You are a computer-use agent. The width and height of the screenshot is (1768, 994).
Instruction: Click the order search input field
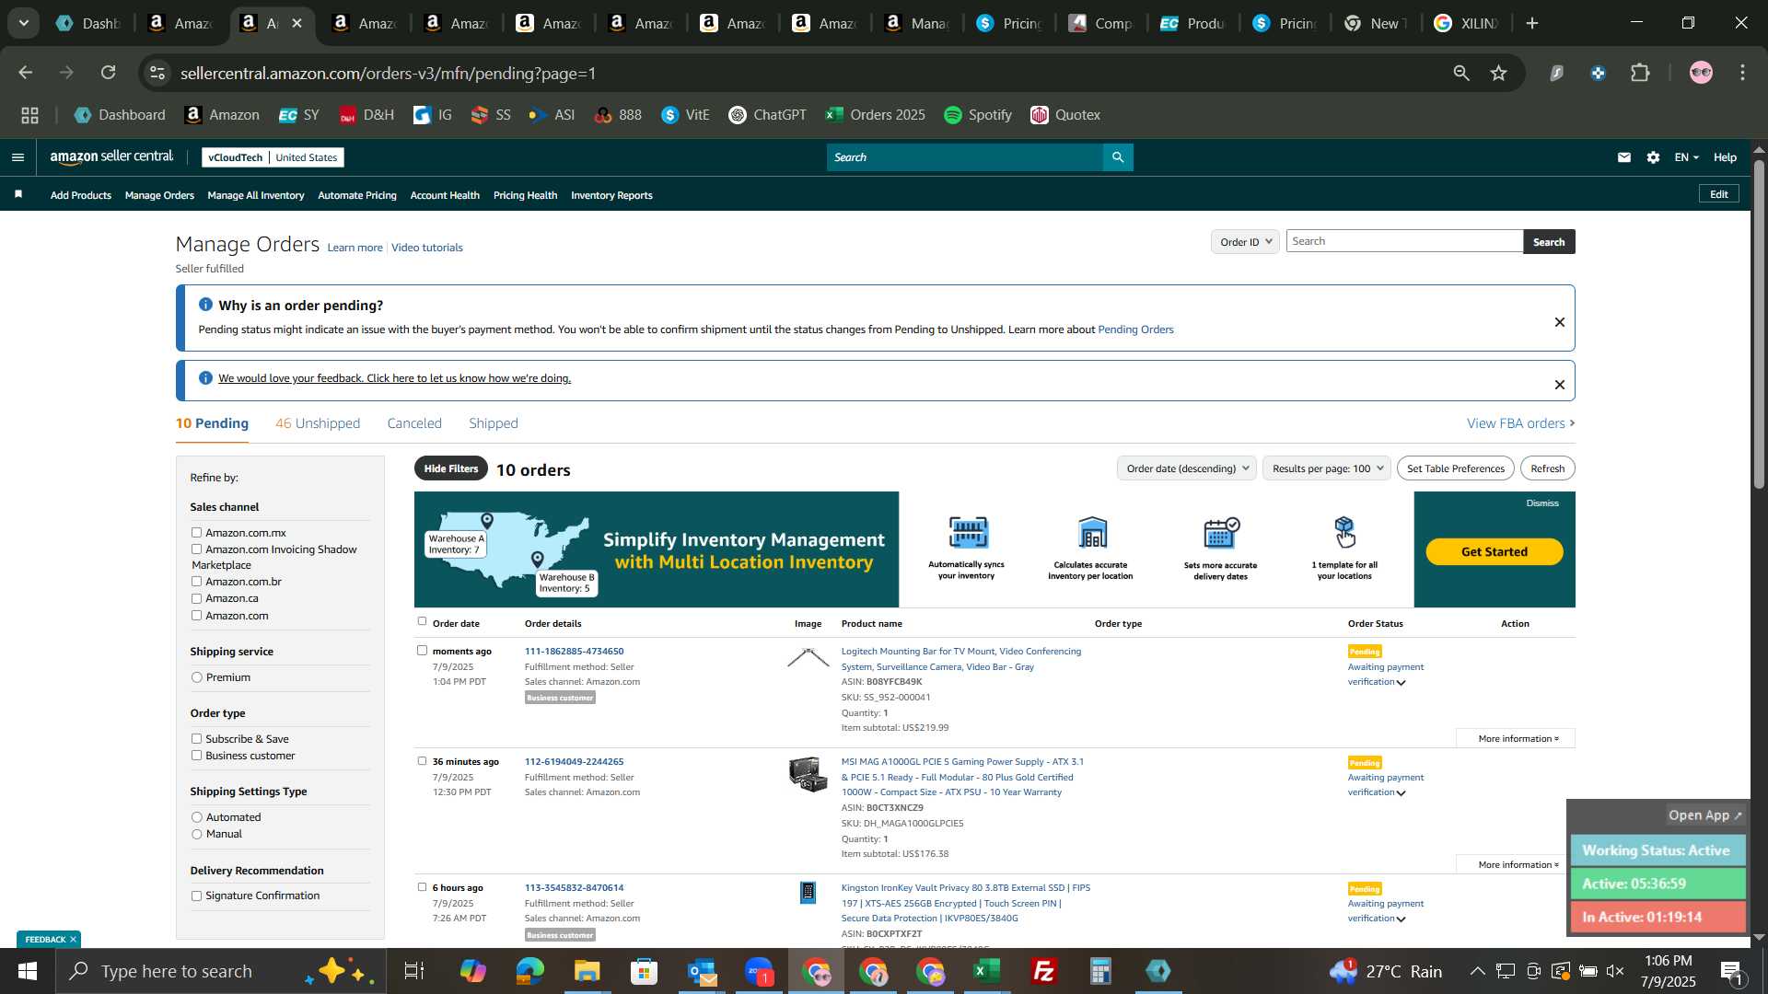[1404, 241]
